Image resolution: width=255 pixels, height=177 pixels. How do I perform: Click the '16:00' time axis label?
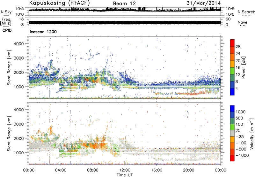click(157, 170)
